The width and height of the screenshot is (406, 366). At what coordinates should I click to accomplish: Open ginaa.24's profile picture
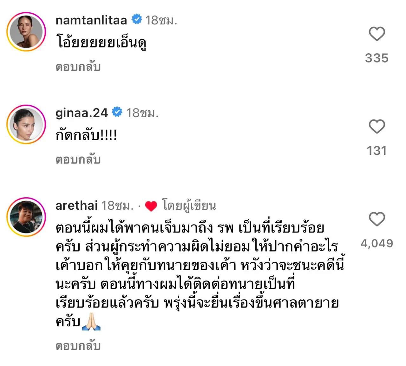pyautogui.click(x=26, y=124)
